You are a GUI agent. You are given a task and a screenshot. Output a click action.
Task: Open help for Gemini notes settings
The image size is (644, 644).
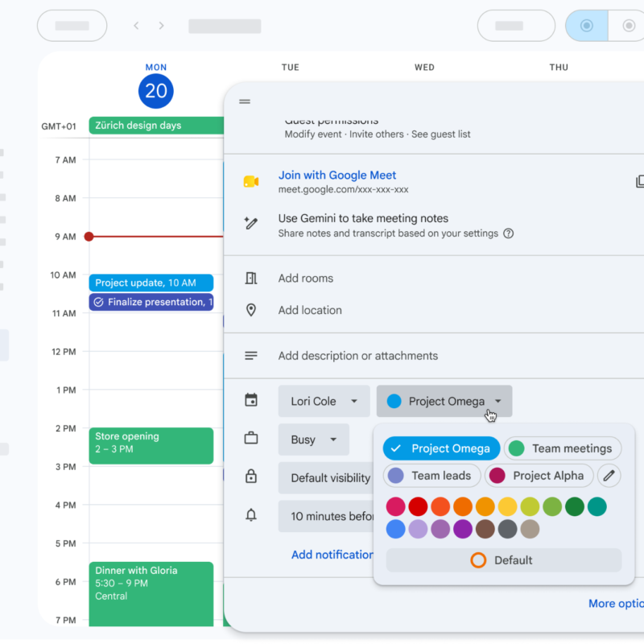[x=509, y=233]
